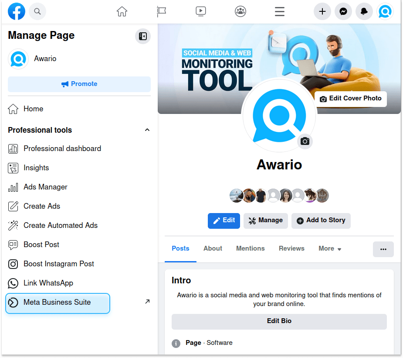
Task: Switch to the Reviews tab
Action: tap(291, 248)
